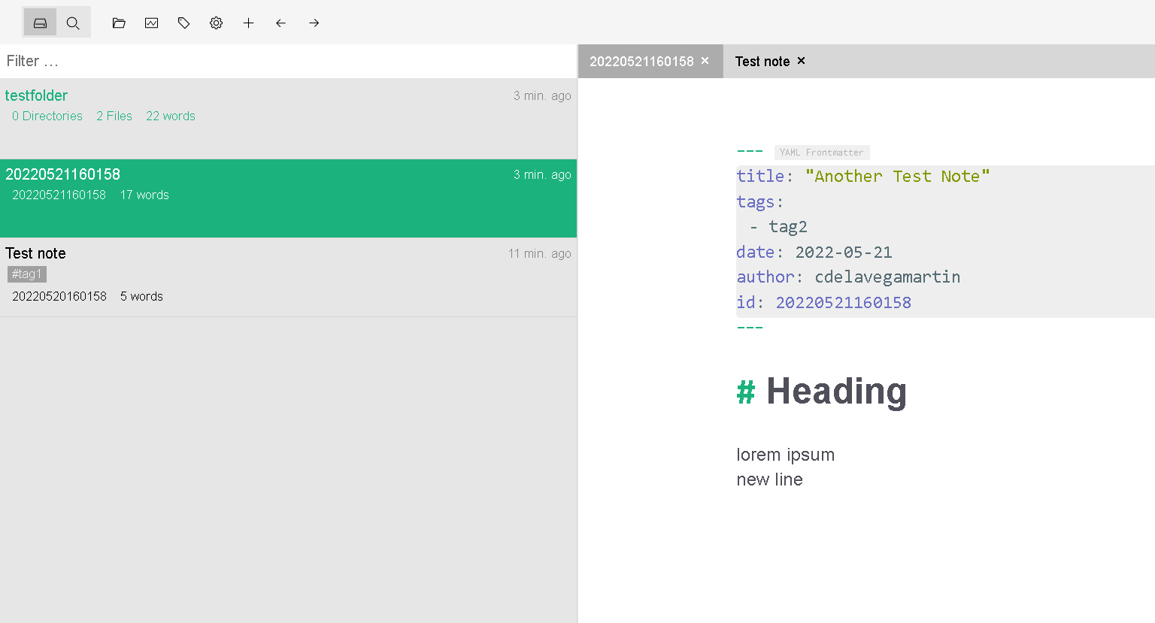The width and height of the screenshot is (1155, 623).
Task: Open the 2 Files listing under testfolder
Action: point(114,116)
